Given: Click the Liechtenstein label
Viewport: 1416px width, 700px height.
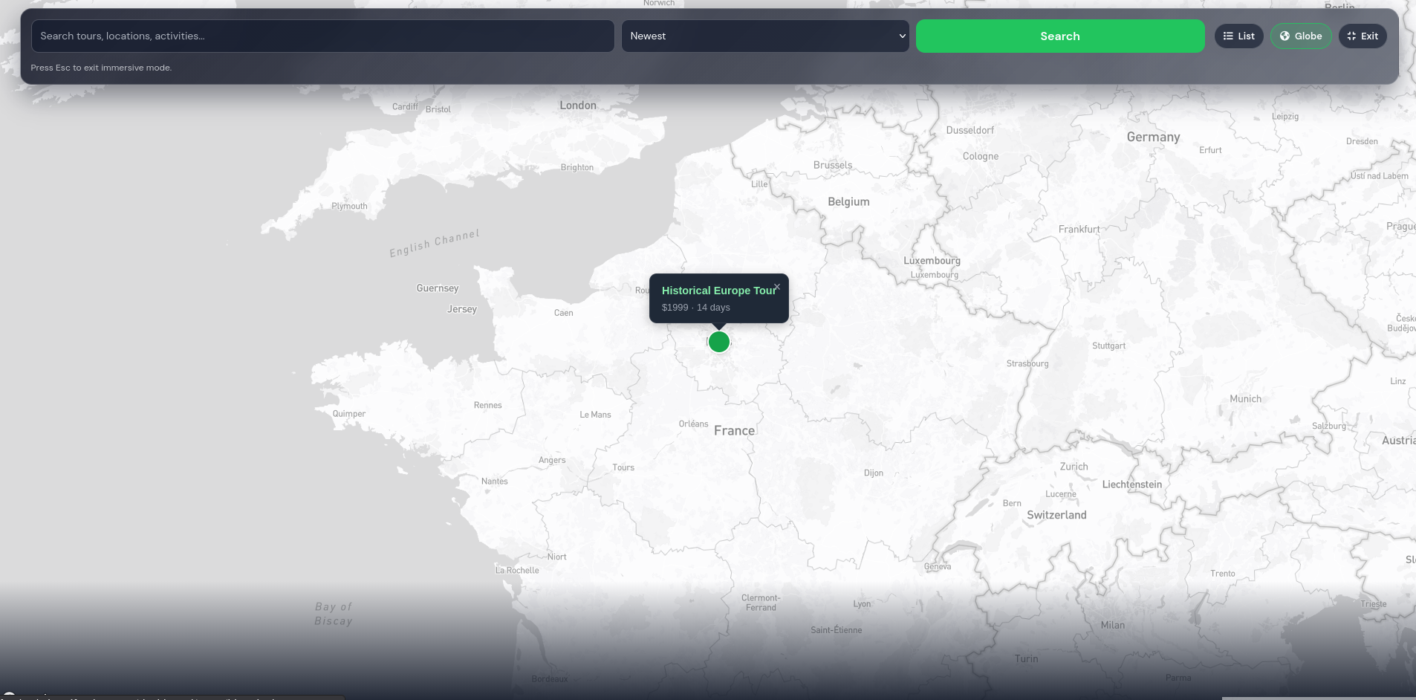Looking at the screenshot, I should [x=1131, y=485].
